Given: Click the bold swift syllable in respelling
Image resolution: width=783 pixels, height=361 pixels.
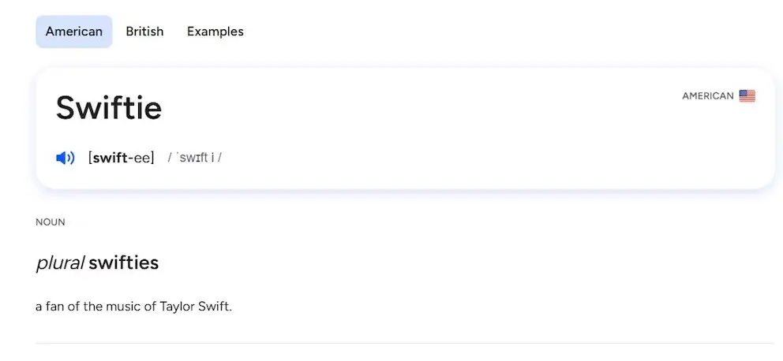Looking at the screenshot, I should point(109,158).
